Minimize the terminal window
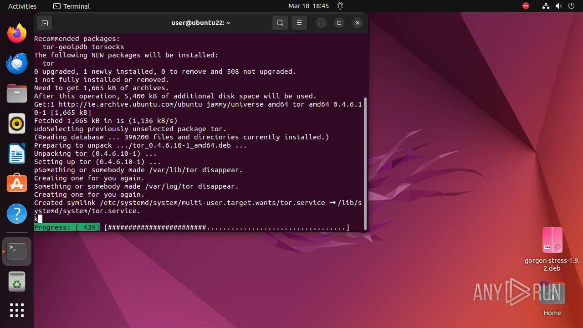Viewport: 583px width, 328px height. (x=321, y=23)
